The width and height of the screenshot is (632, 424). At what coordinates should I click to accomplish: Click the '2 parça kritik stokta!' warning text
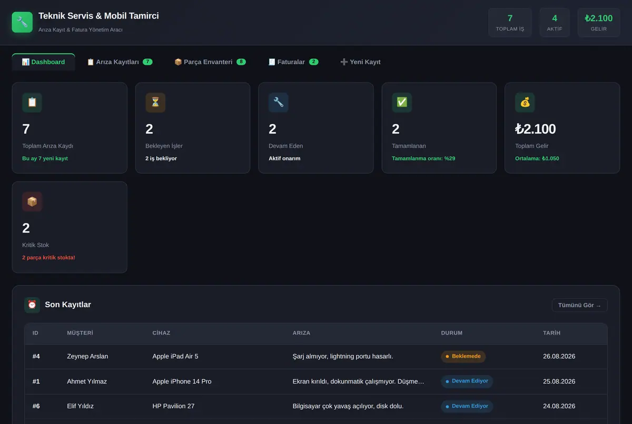(x=48, y=258)
